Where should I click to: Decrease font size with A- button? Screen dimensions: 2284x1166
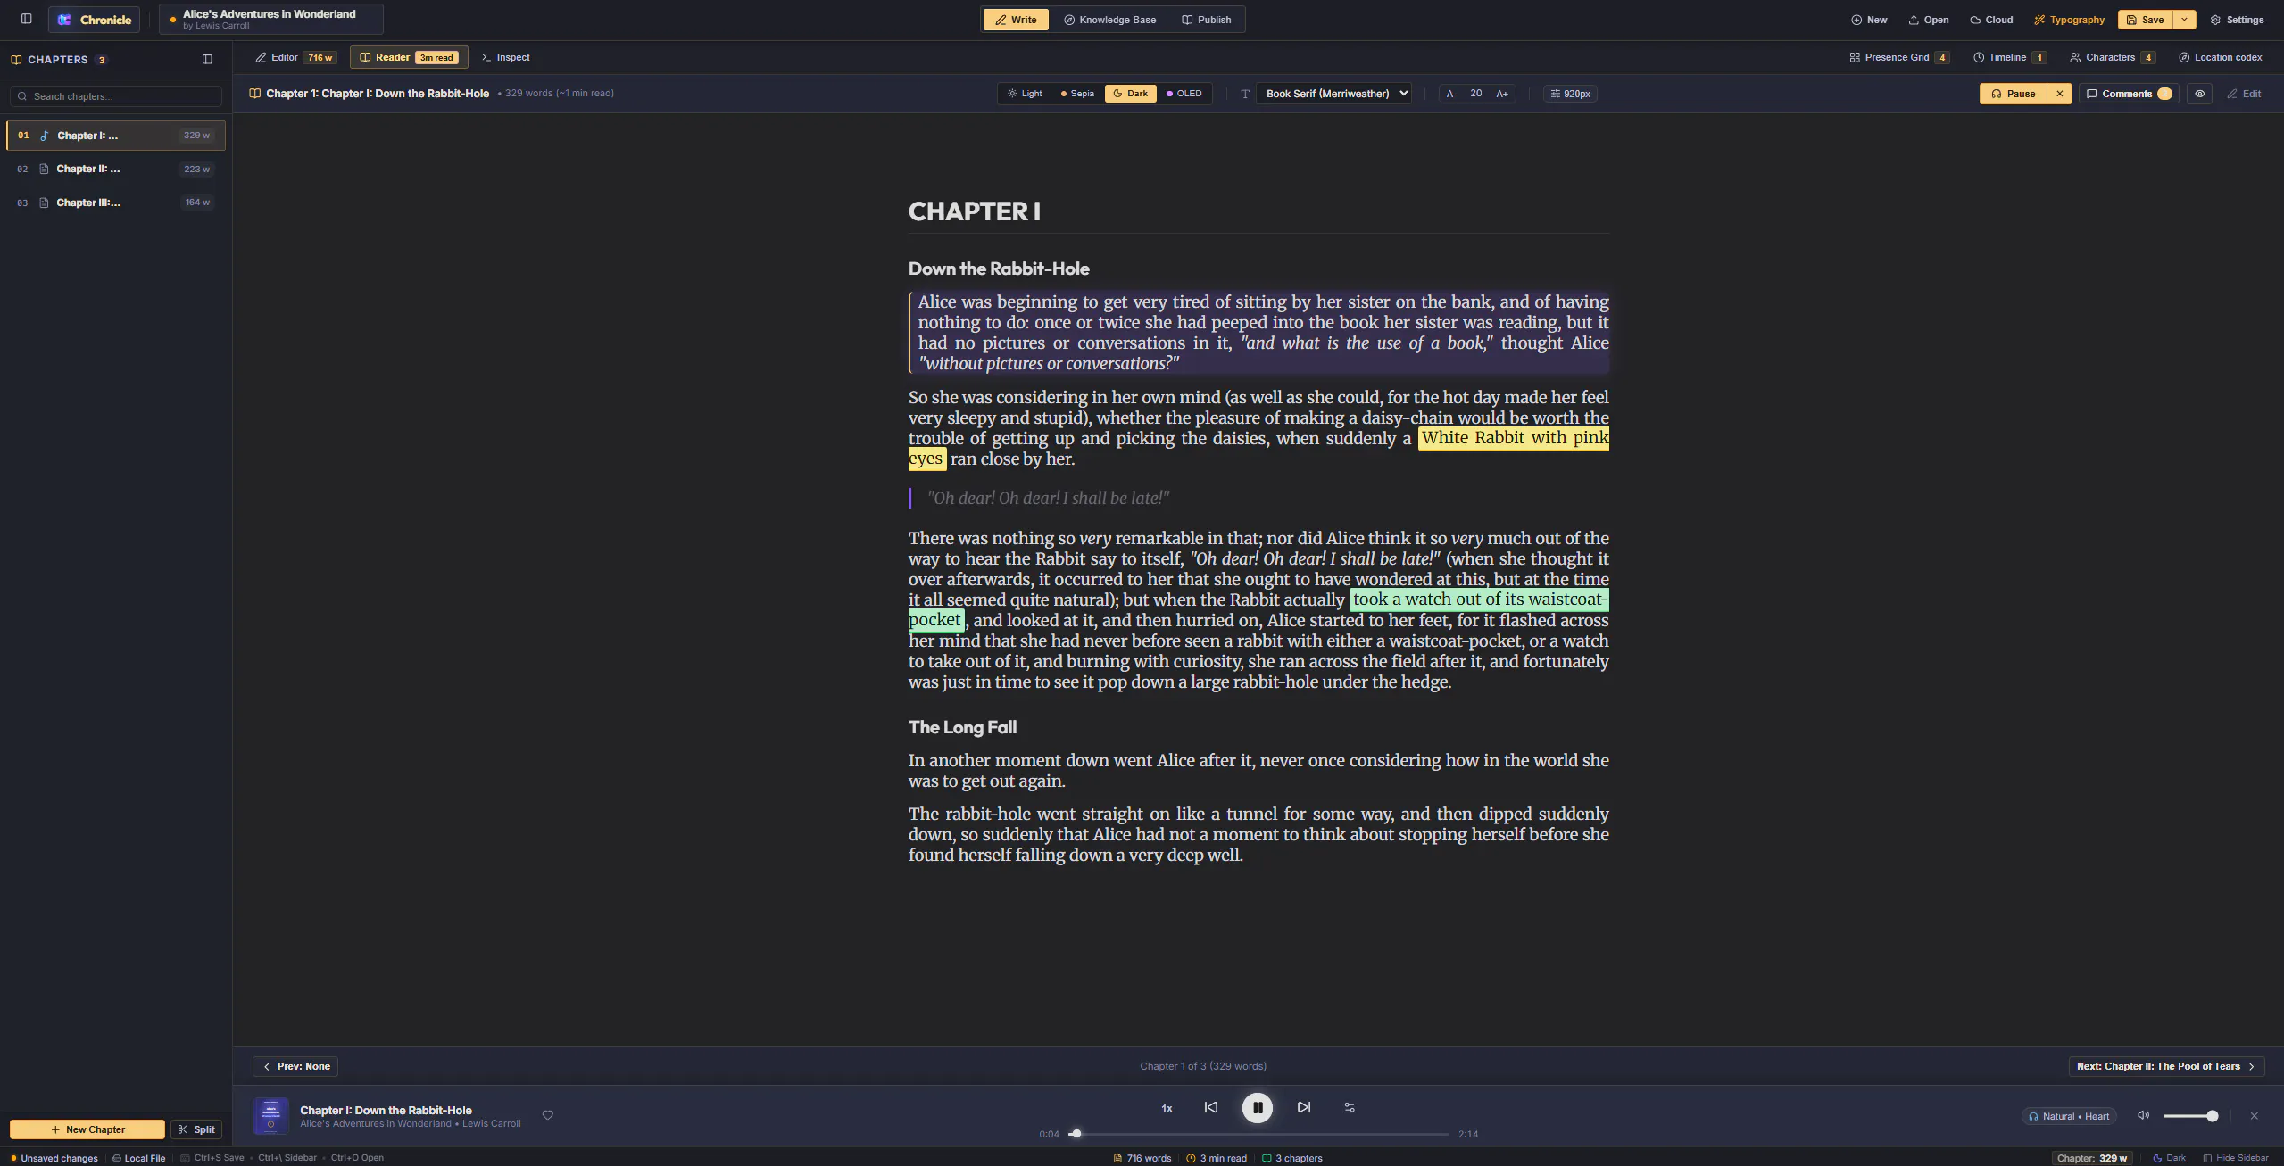click(1451, 94)
